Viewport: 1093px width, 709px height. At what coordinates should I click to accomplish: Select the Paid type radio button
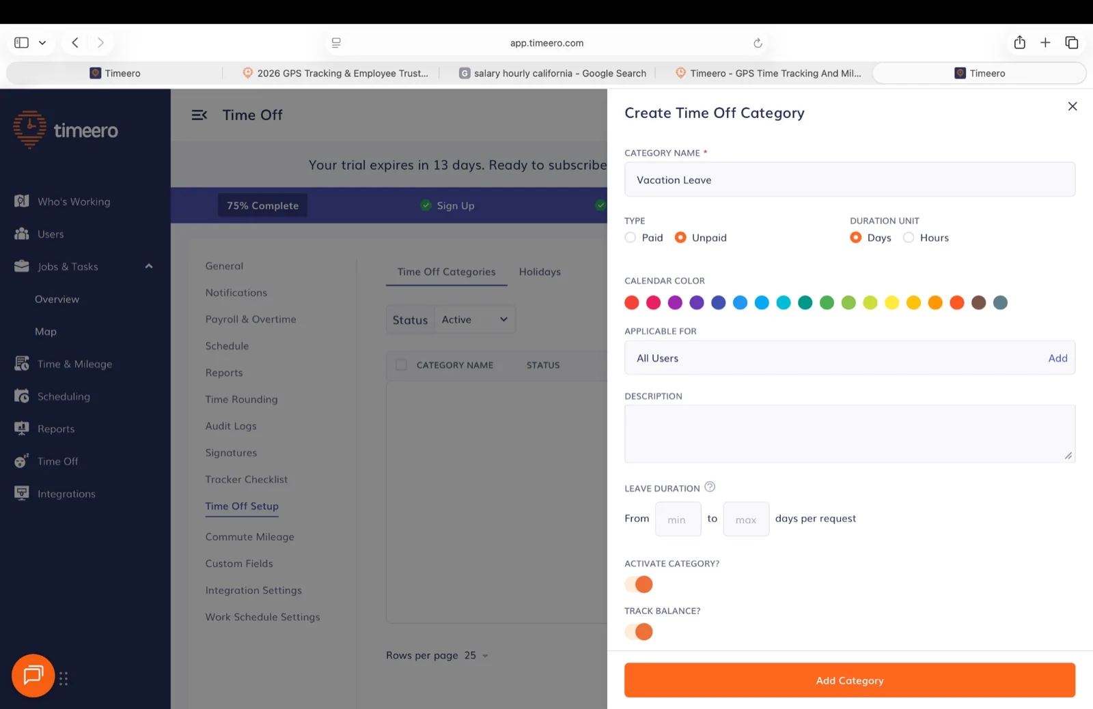631,237
